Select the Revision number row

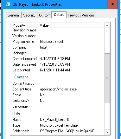pyautogui.click(x=25, y=30)
